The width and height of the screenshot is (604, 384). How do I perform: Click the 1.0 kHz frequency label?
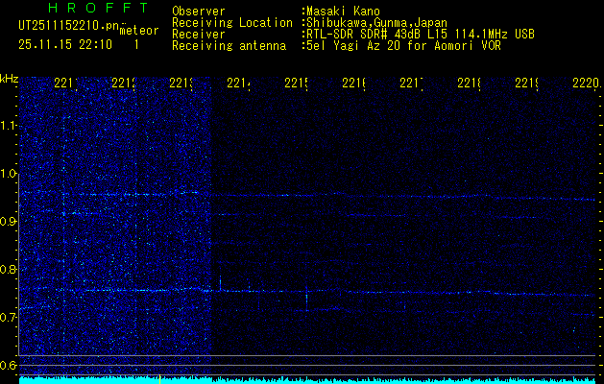[x=9, y=174]
